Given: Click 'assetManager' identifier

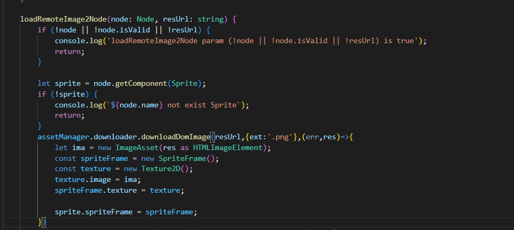Looking at the screenshot, I should coord(64,137).
